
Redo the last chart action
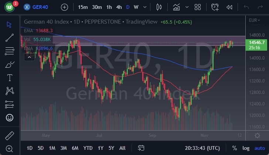[x=260, y=7]
